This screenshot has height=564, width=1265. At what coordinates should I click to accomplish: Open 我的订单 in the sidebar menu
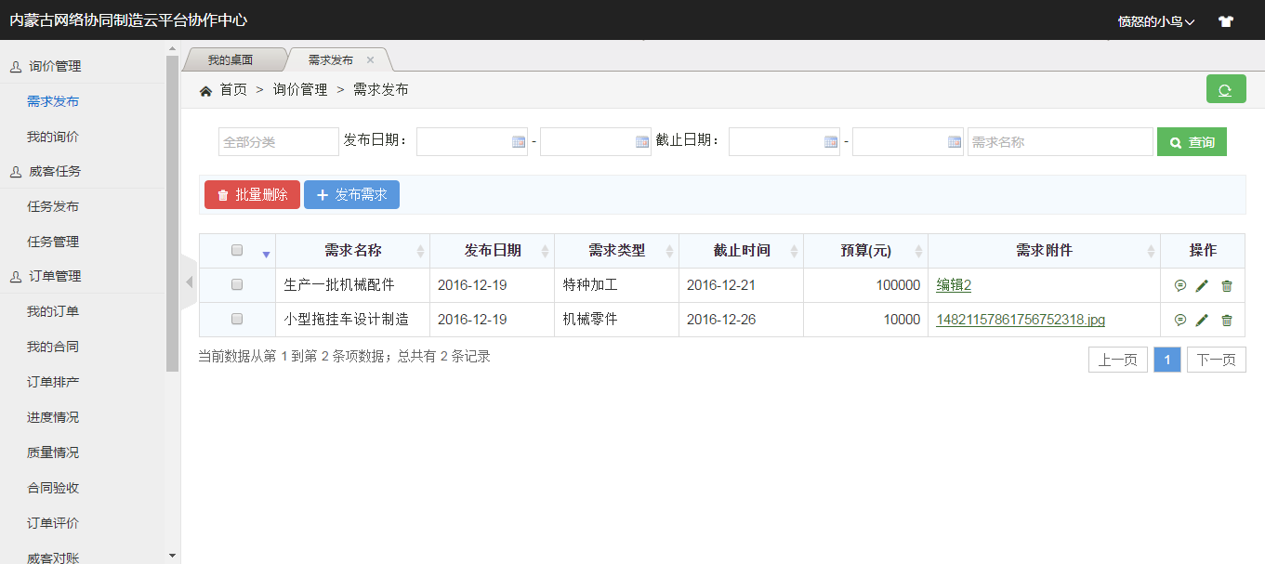coord(53,311)
